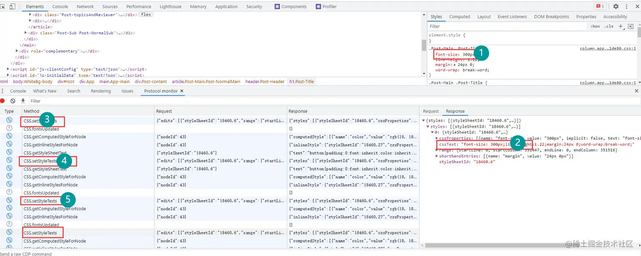
Task: Toggle the .cls class editor
Action: (609, 26)
